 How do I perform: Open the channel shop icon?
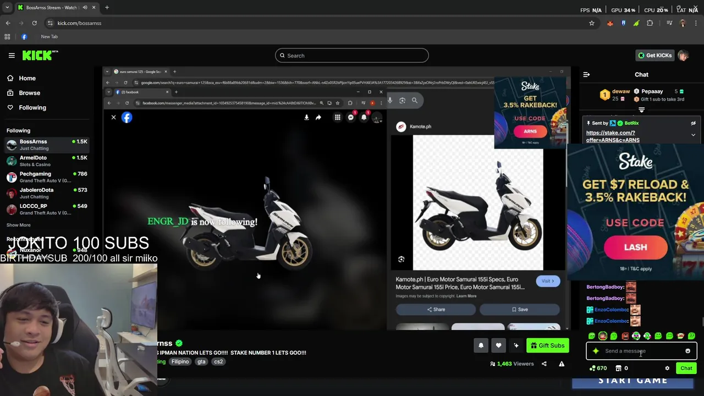(x=618, y=369)
